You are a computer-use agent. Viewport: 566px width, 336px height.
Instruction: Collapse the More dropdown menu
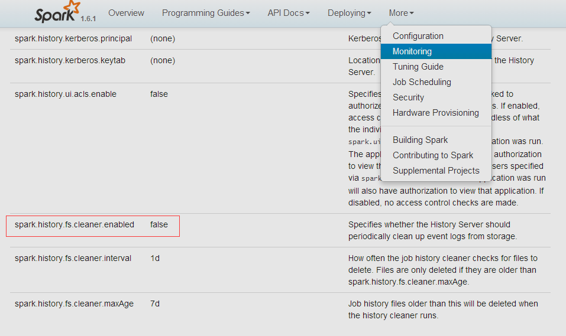pyautogui.click(x=401, y=13)
